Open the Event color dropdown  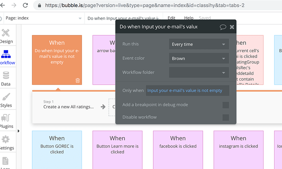click(x=199, y=58)
